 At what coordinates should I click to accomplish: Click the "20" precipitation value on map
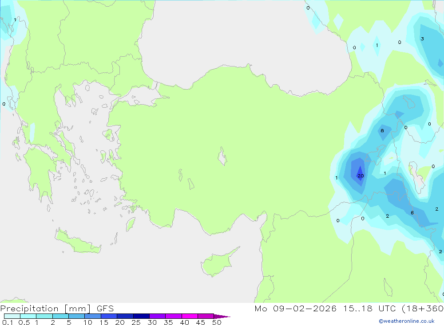click(x=361, y=176)
